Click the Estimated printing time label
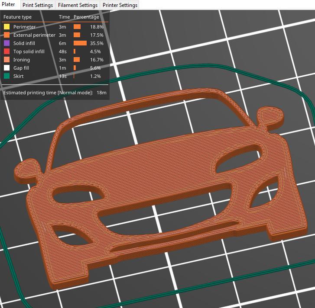Viewport: 315px width, 308px height. click(x=48, y=93)
